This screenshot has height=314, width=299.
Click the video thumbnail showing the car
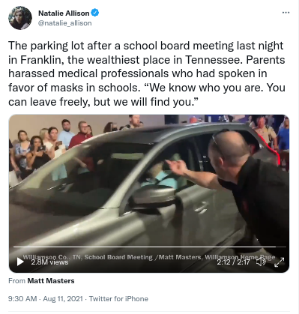coord(149,185)
